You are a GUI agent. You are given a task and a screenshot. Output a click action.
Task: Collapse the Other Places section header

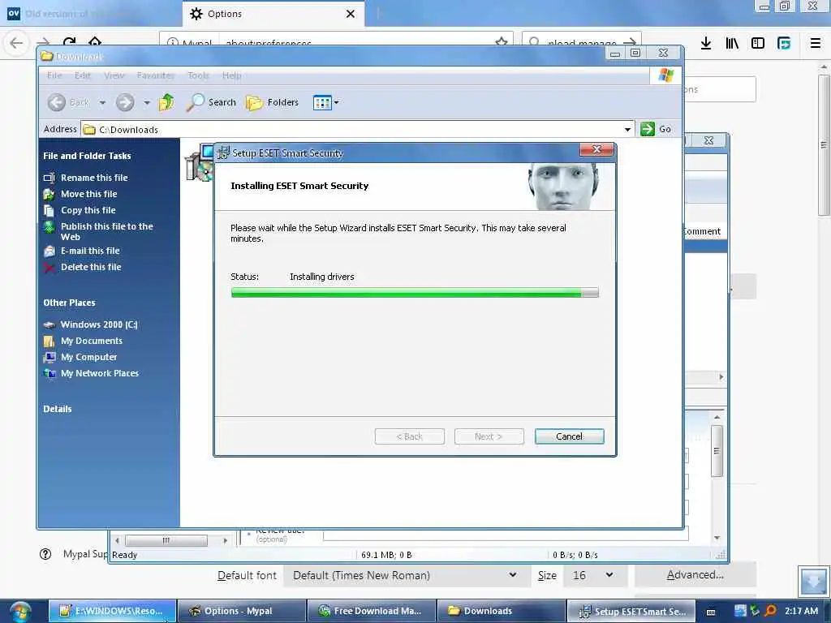(x=70, y=303)
